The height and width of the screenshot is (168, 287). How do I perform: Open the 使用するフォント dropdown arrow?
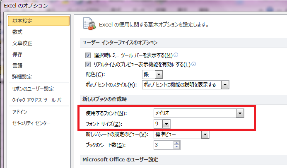coord(240,113)
